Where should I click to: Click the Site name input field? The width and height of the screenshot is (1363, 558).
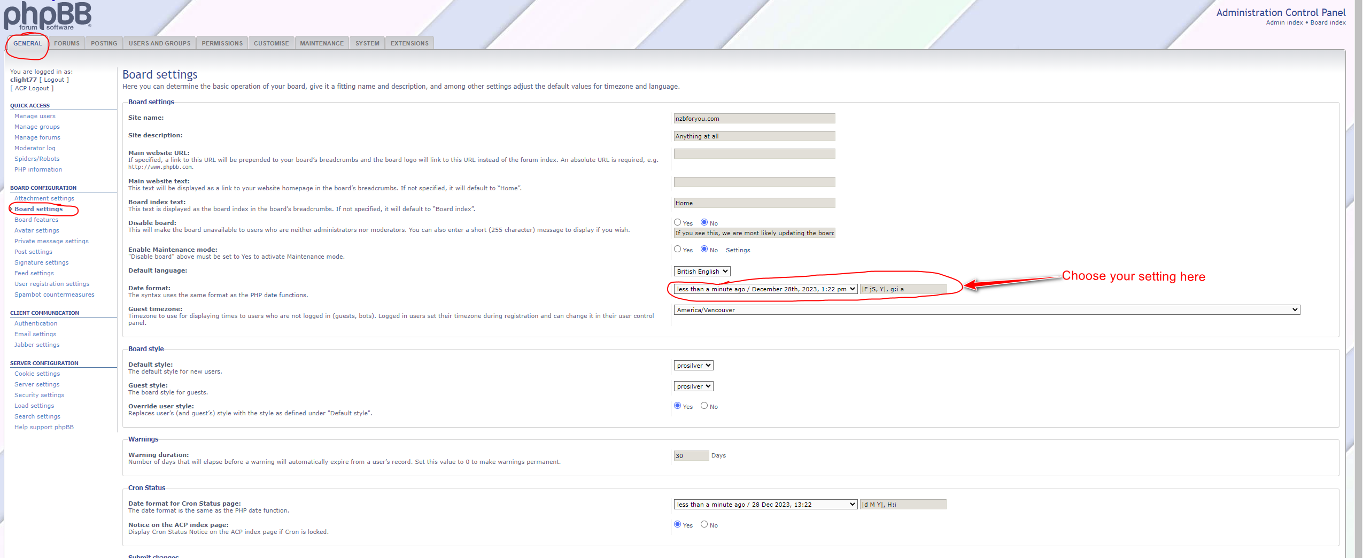tap(754, 119)
